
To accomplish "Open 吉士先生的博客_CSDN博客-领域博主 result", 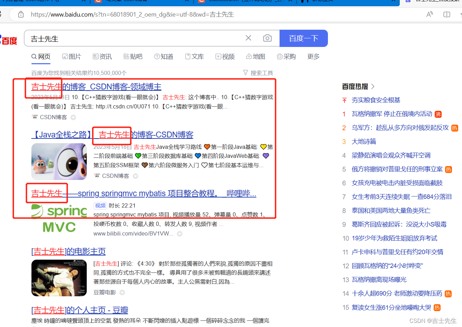I will click(96, 87).
